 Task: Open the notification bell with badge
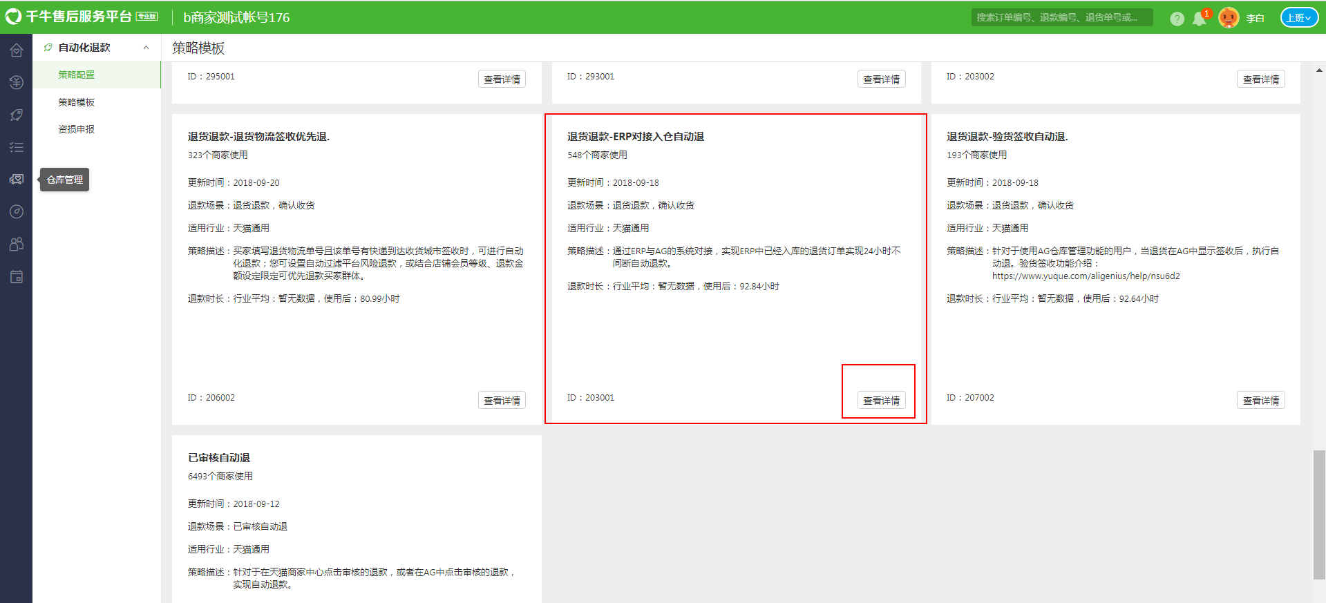[1200, 18]
